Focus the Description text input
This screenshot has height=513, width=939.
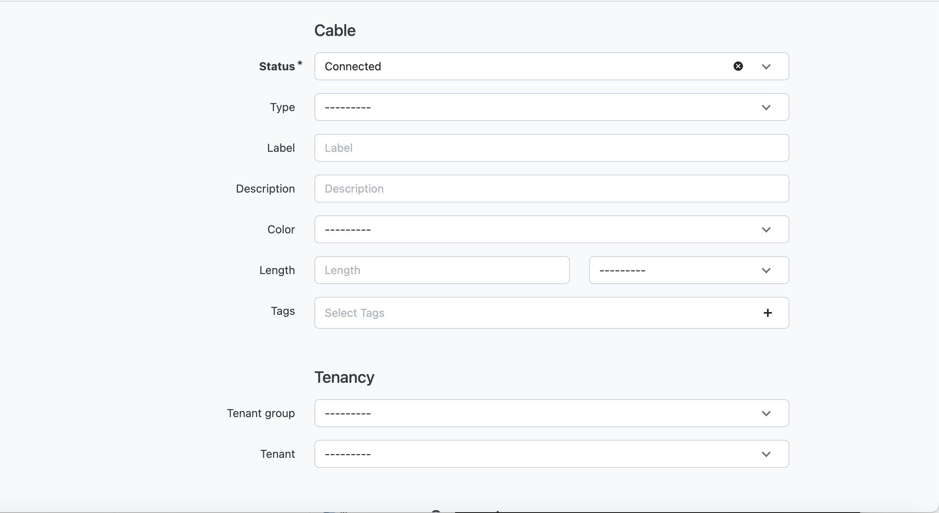pyautogui.click(x=551, y=189)
